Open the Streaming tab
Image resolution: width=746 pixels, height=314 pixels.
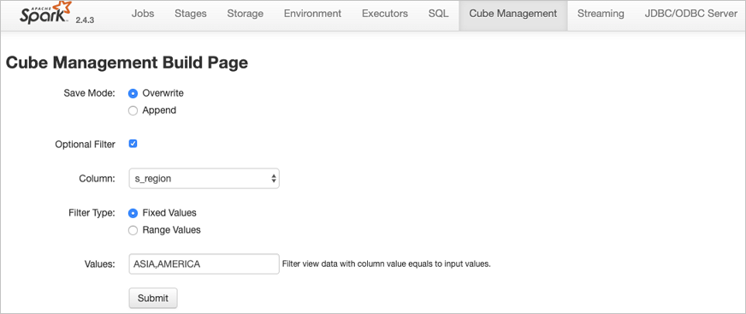(601, 14)
